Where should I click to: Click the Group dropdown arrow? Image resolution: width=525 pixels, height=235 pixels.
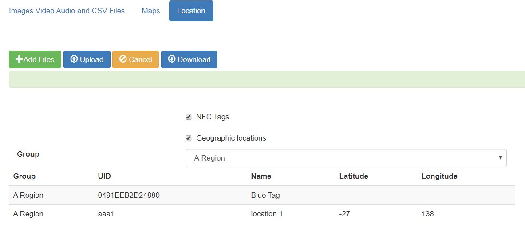(500, 158)
